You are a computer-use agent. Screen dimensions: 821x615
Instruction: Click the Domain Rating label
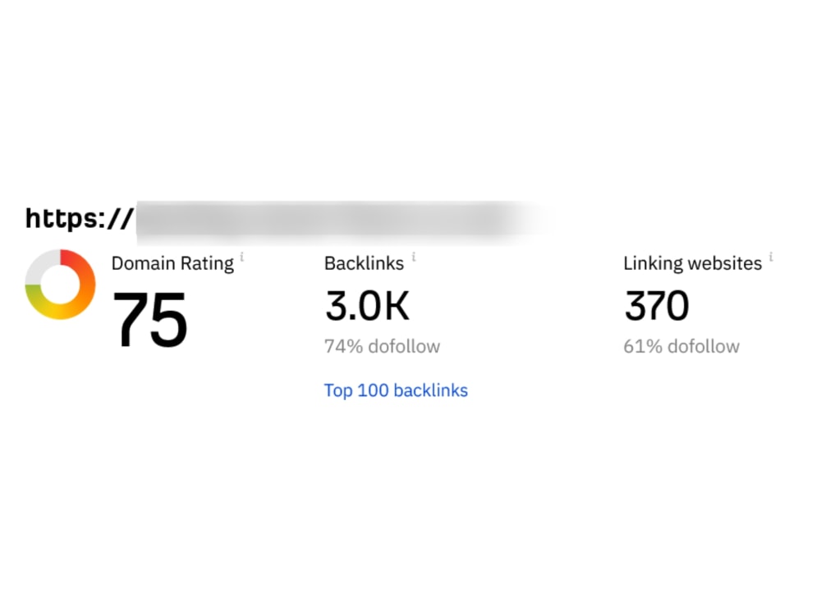pyautogui.click(x=172, y=263)
